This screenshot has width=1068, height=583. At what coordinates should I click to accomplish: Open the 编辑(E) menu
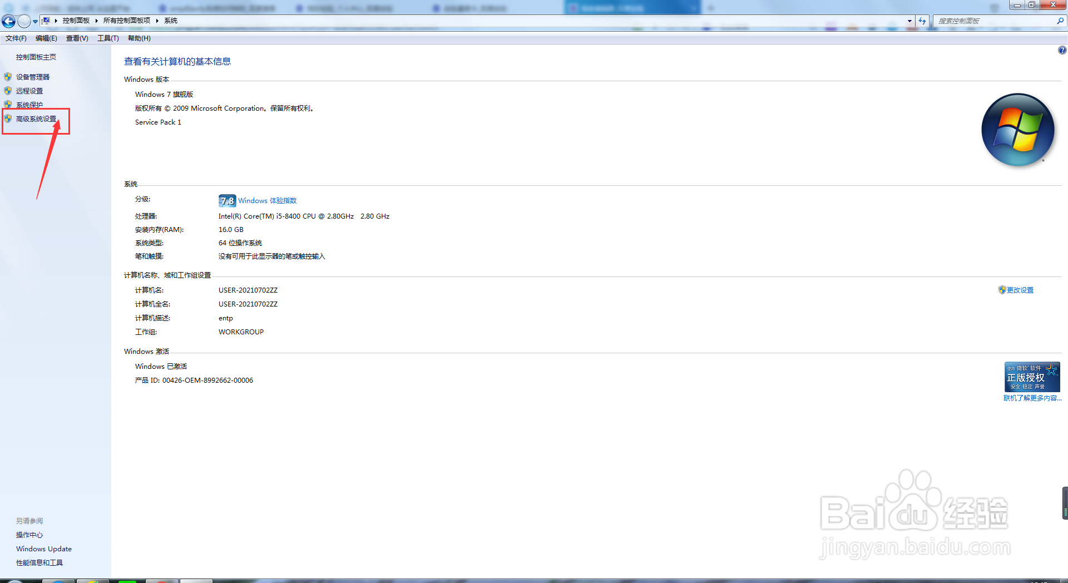(46, 38)
